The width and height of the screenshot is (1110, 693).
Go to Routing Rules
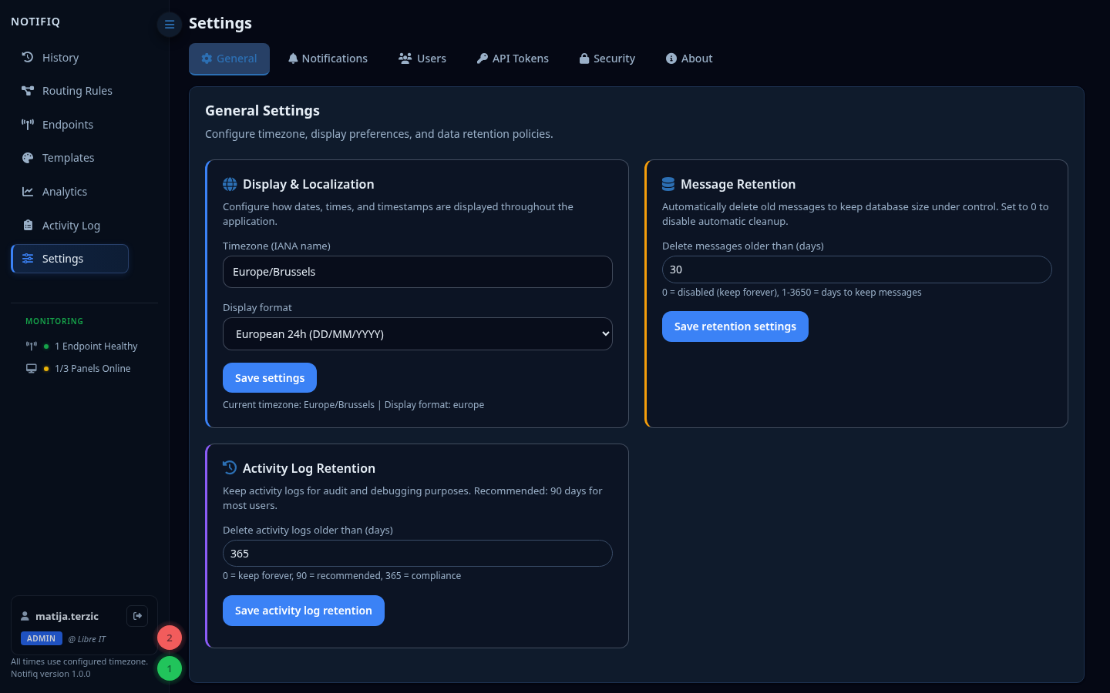click(70, 91)
